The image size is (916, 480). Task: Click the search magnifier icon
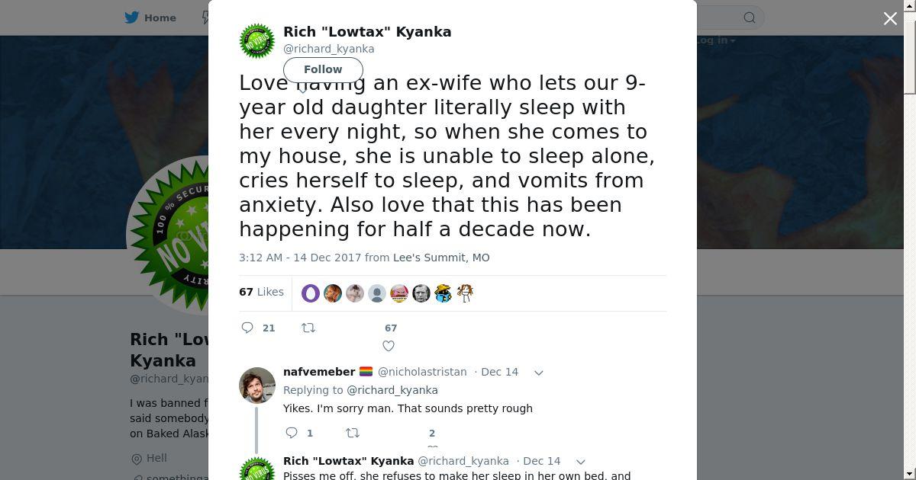[750, 18]
